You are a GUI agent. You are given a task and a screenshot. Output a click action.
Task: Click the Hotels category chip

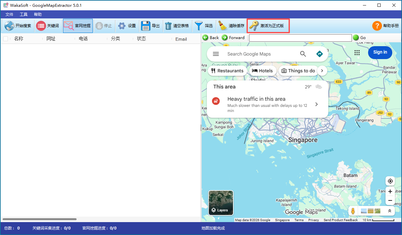click(x=263, y=71)
